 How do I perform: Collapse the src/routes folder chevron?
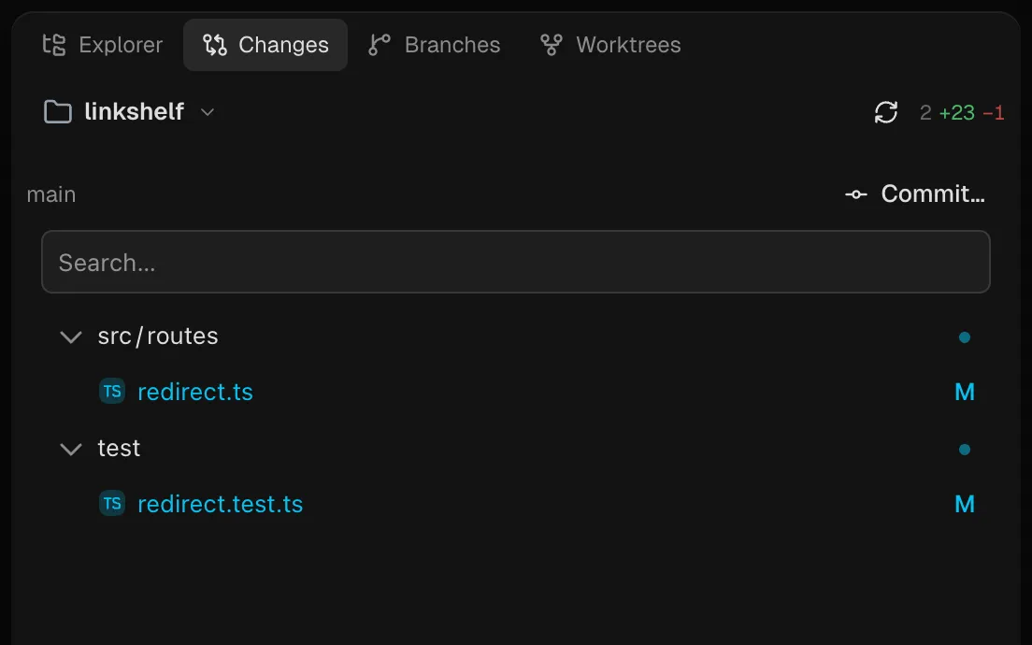(71, 337)
